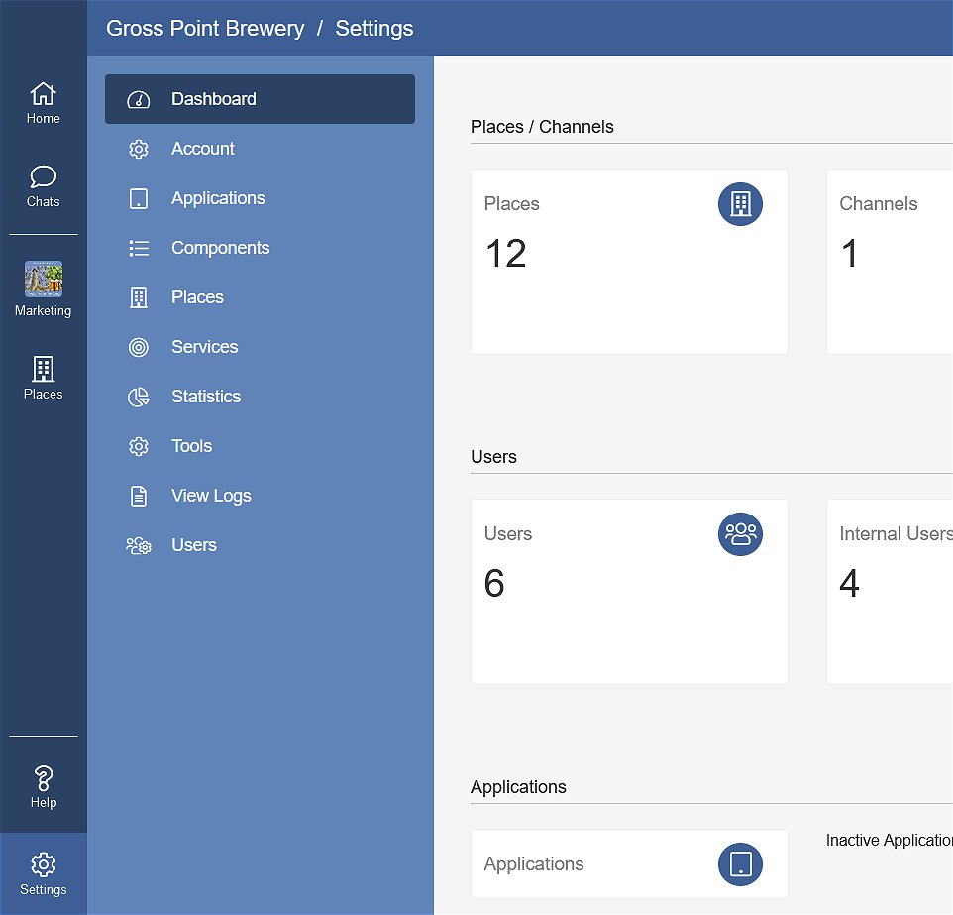Open the Components menu item

click(260, 248)
